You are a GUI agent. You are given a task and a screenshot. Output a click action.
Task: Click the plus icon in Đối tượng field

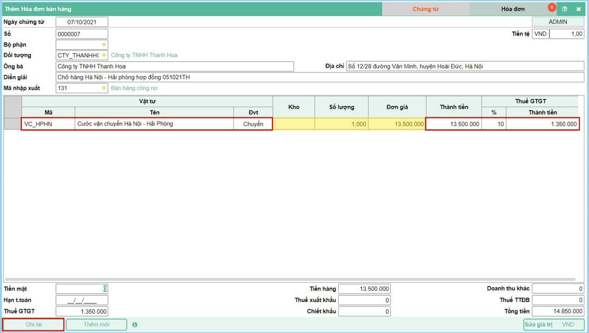coord(104,55)
